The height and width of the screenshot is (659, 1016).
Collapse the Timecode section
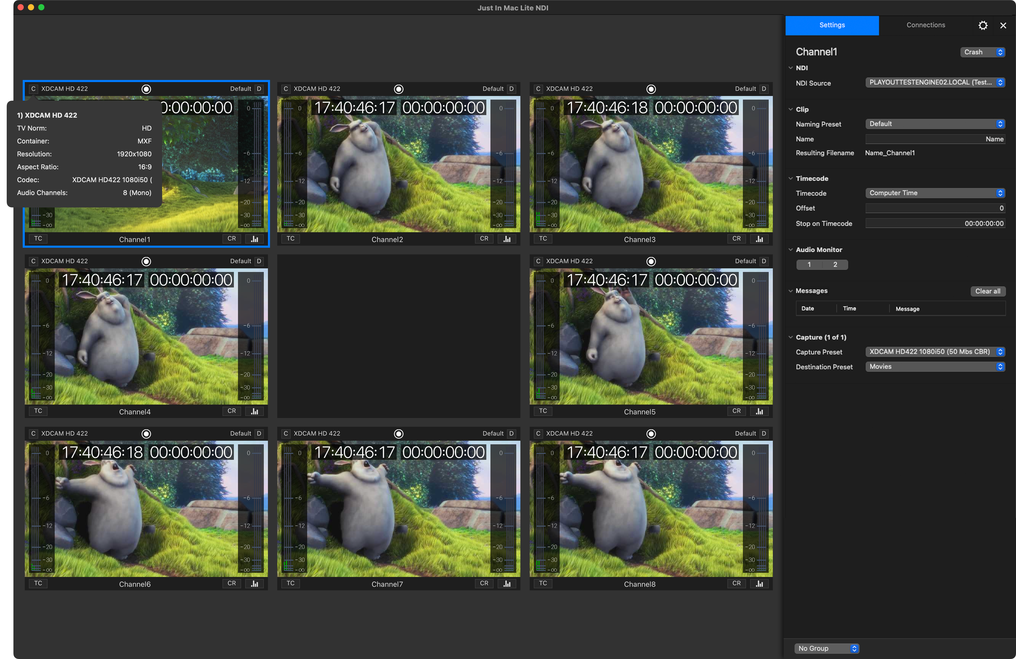[791, 178]
